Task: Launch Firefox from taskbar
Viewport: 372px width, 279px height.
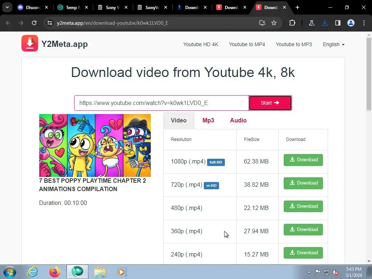Action: (x=55, y=272)
